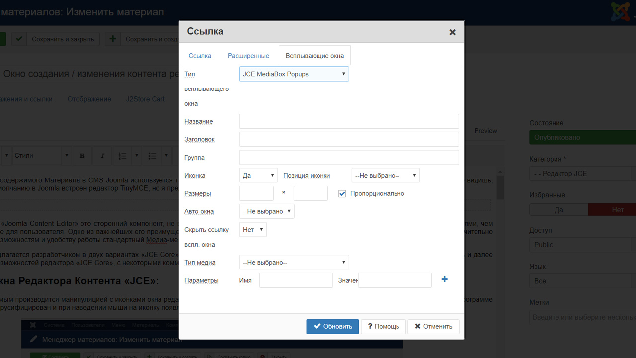636x358 pixels.
Task: Click the width field in Размеры
Action: (x=256, y=193)
